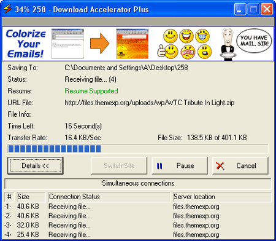Click the Resume Supported green text
This screenshot has height=241, width=276.
point(91,91)
